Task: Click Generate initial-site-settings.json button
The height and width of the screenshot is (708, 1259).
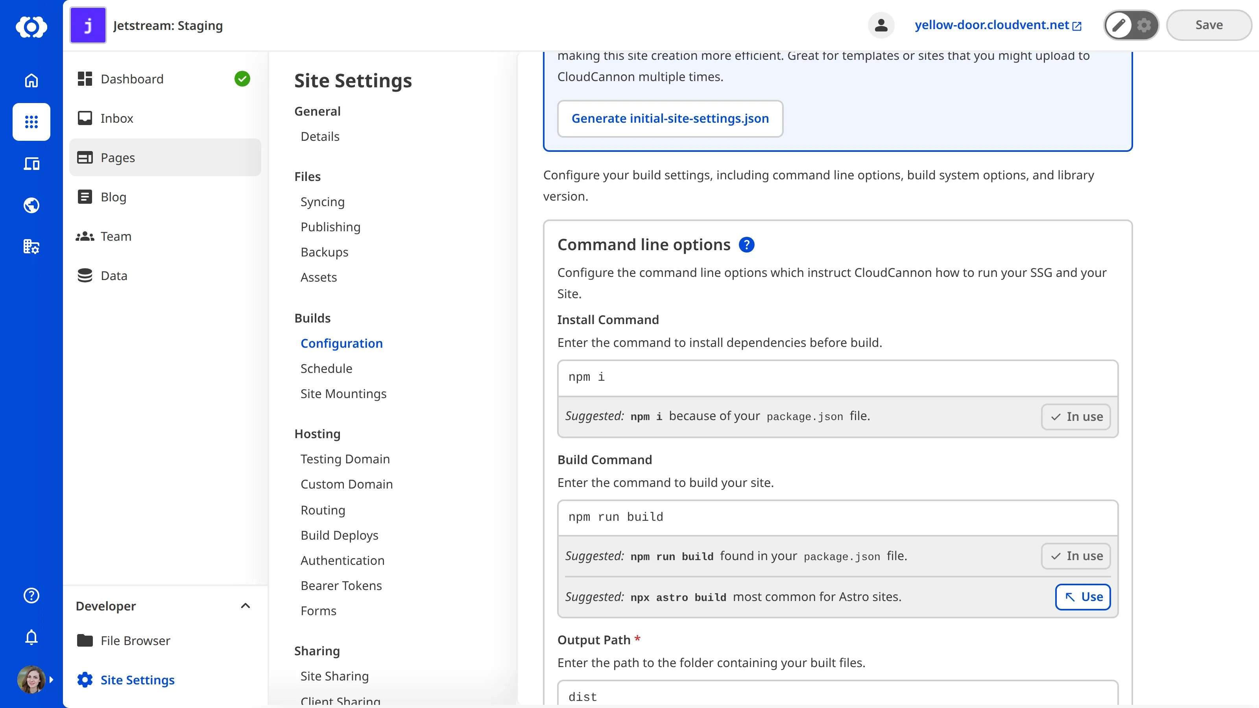Action: coord(670,118)
